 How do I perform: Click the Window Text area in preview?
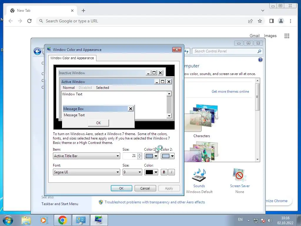click(113, 98)
